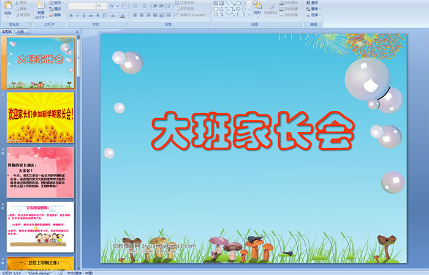
Task: Click the Shape Outline (形状轮廓) pen
Action: click(x=282, y=9)
